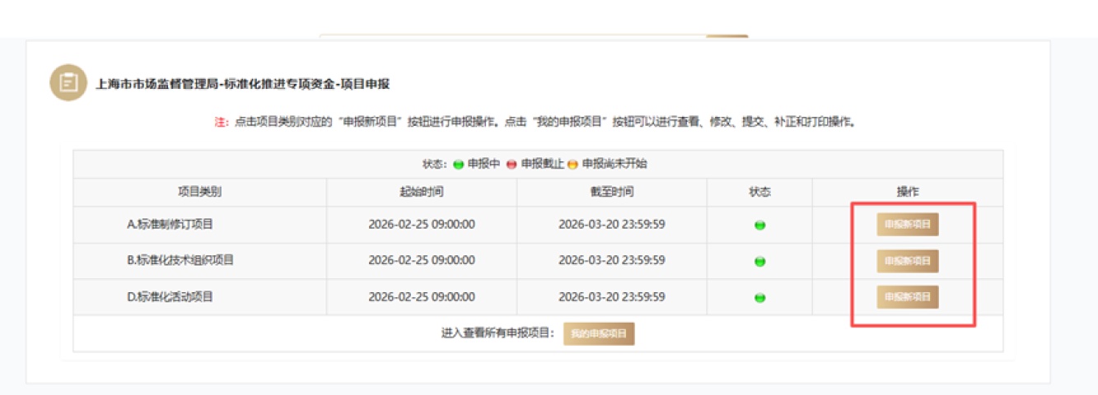
Task: Click the D.标准化活动项目 category name
Action: point(170,296)
